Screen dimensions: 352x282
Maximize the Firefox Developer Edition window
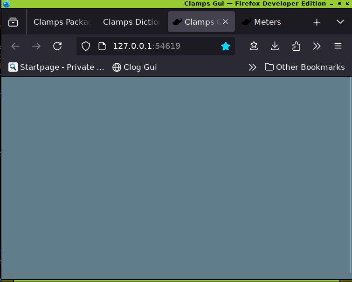(339, 4)
